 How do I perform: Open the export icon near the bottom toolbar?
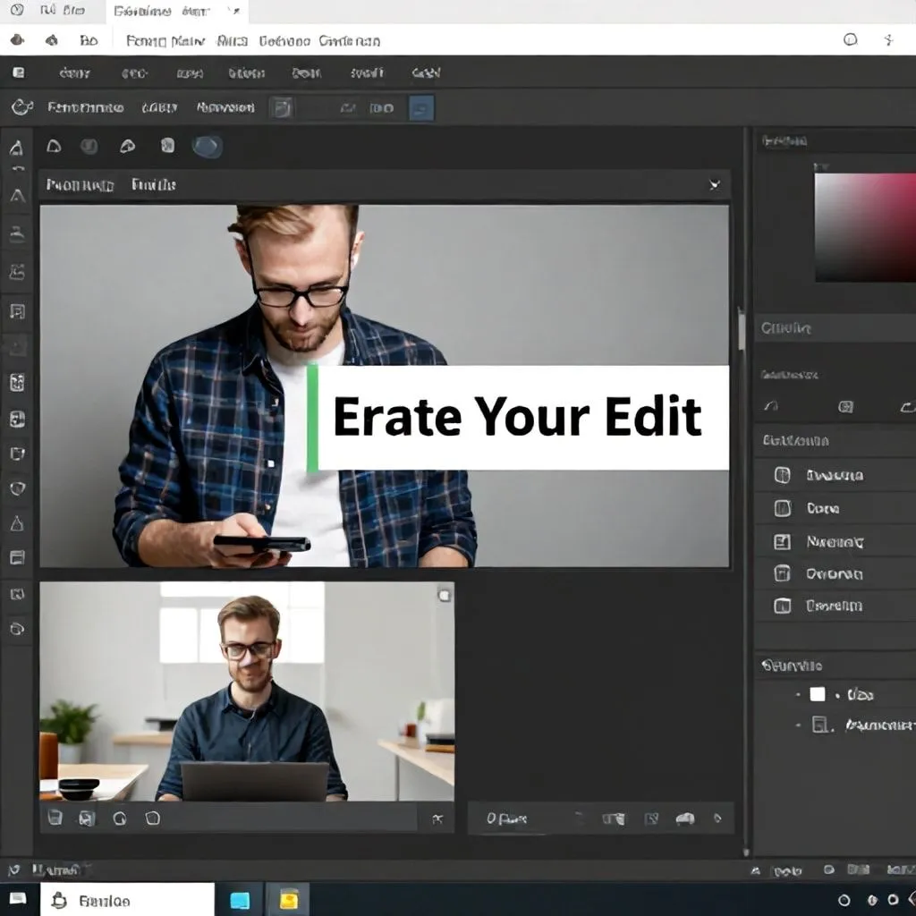click(x=86, y=818)
